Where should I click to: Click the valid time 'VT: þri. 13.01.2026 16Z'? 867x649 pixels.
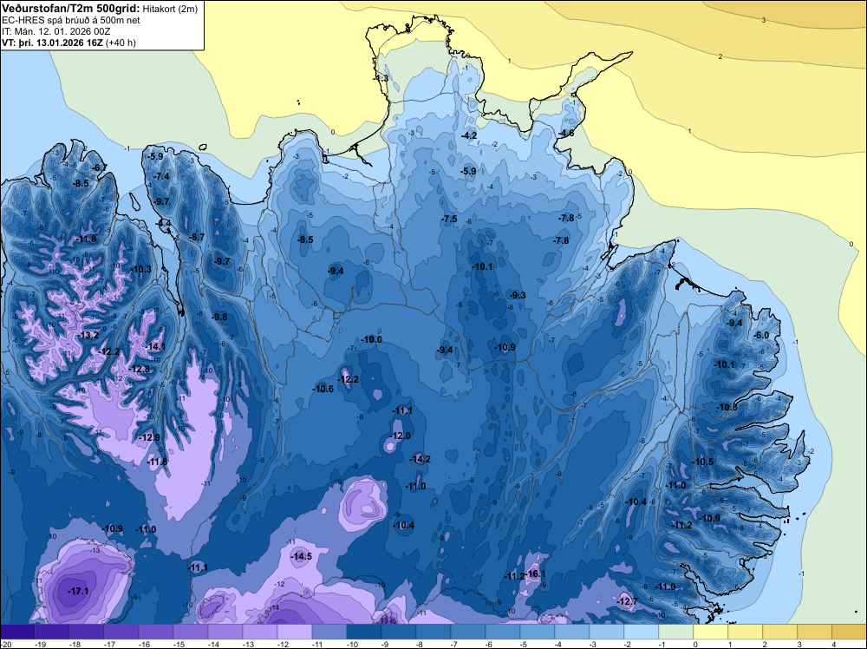tap(52, 43)
